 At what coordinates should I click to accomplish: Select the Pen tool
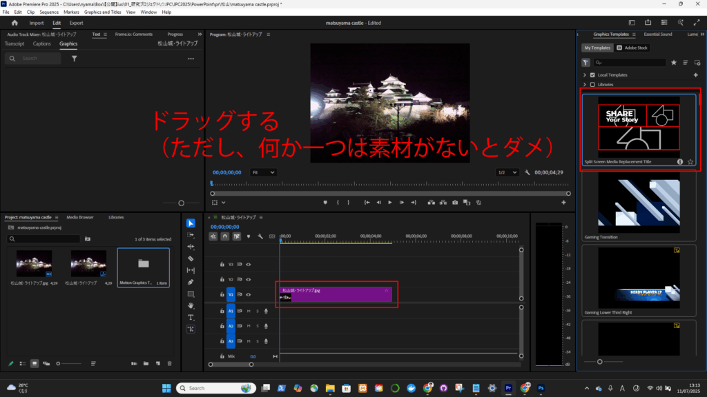point(191,282)
